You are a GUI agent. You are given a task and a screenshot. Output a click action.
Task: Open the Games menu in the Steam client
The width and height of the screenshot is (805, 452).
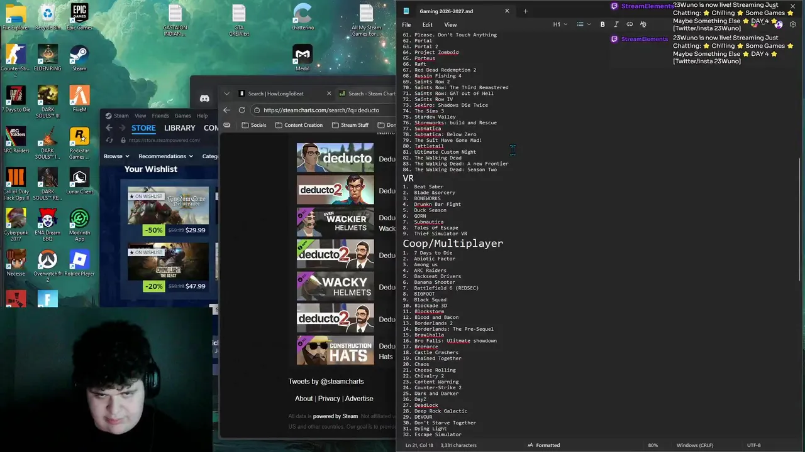click(183, 116)
